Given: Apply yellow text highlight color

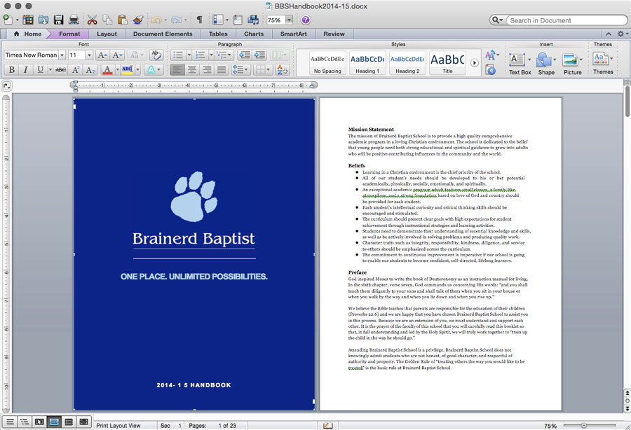Looking at the screenshot, I should coord(127,70).
